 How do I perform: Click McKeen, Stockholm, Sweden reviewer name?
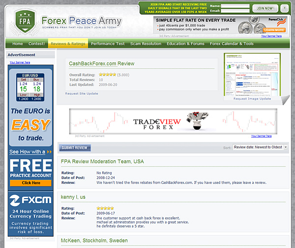(94, 241)
